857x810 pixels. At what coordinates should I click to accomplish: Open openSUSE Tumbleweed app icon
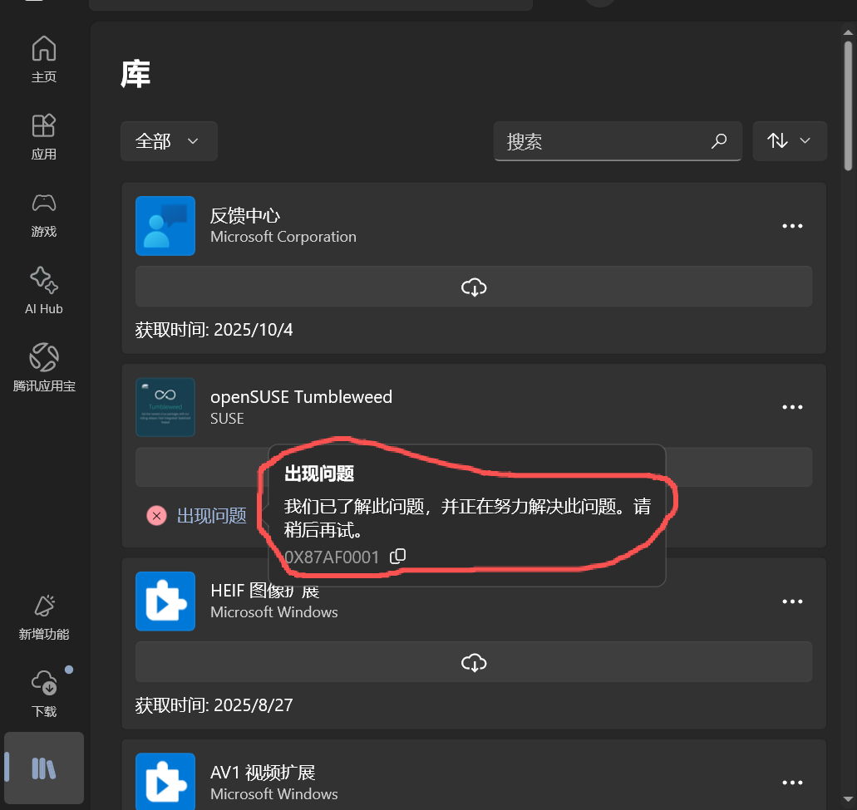[165, 407]
